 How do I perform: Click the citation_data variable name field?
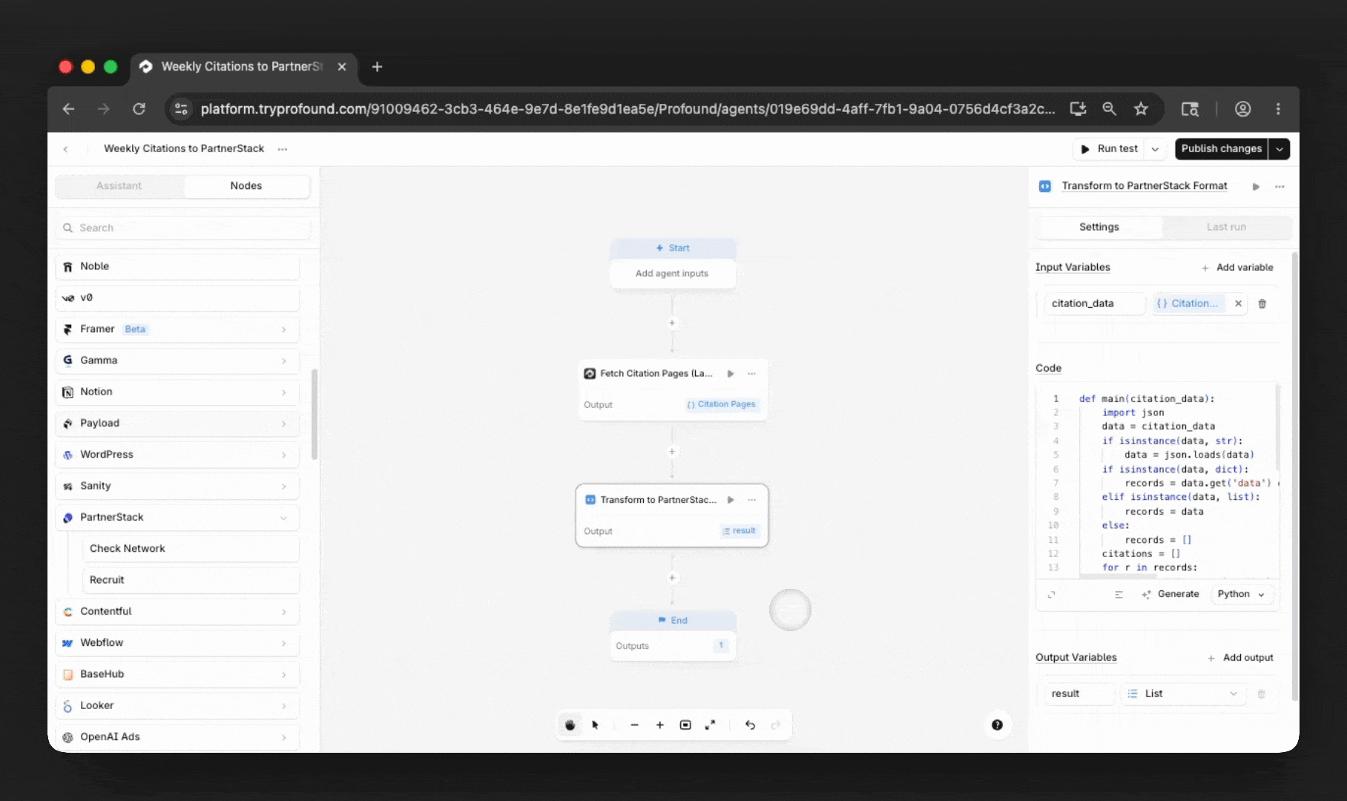(x=1095, y=303)
